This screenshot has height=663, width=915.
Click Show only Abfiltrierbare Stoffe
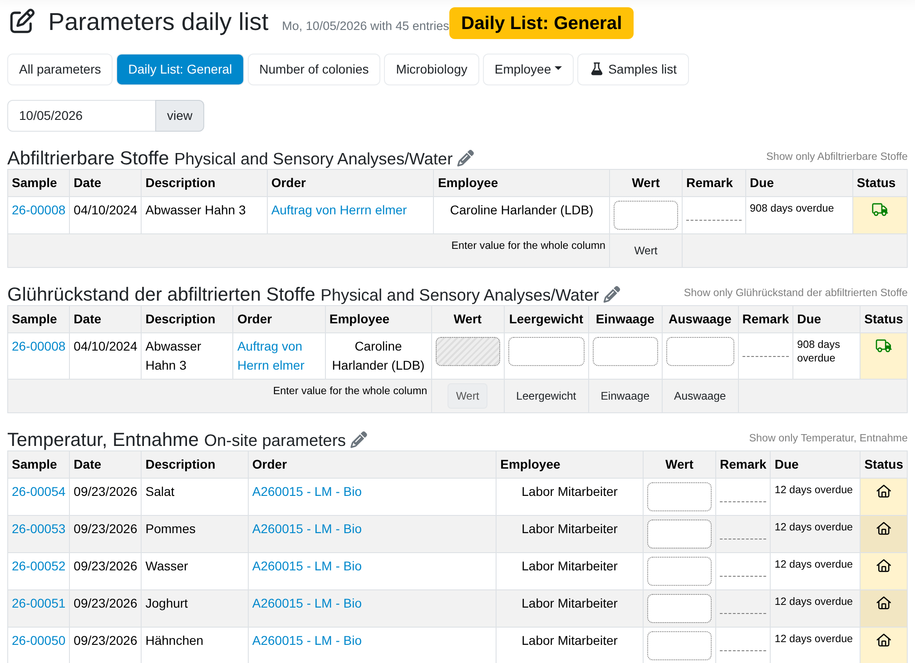[x=836, y=156]
